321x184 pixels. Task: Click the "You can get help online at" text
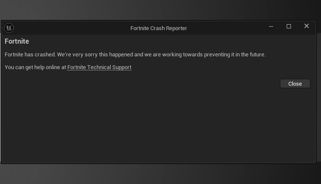[x=36, y=67]
